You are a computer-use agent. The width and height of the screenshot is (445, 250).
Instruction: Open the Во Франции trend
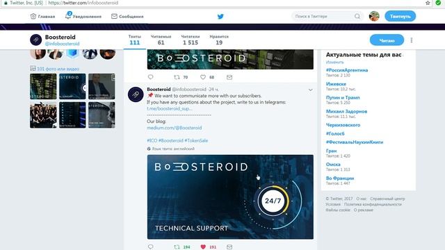coord(340,178)
